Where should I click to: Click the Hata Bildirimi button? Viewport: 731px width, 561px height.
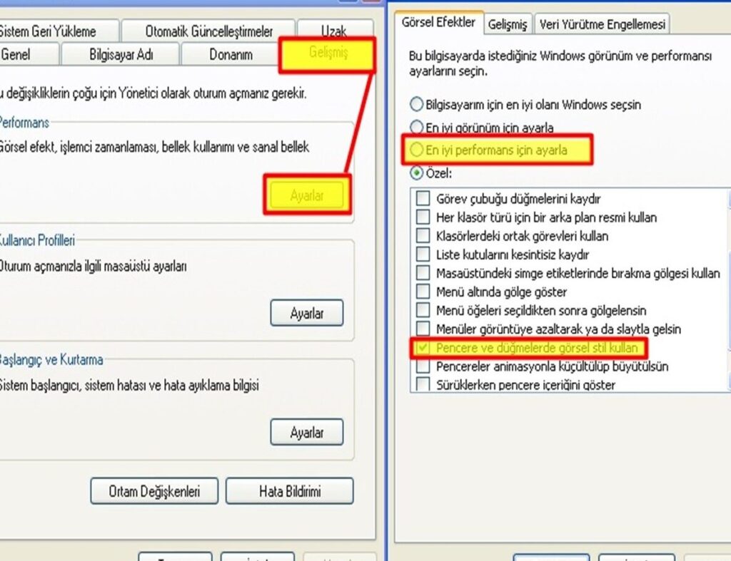(289, 490)
